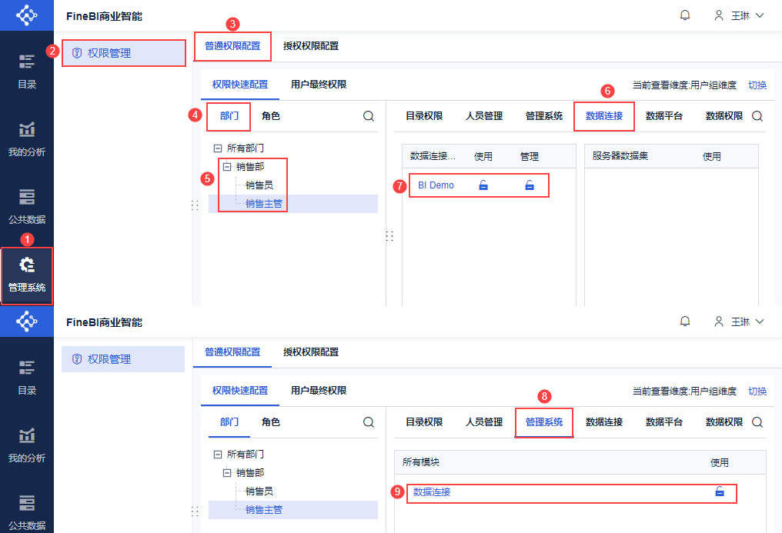Collapse 销售部 node in the upper department tree
Image resolution: width=782 pixels, height=533 pixels.
coord(227,166)
